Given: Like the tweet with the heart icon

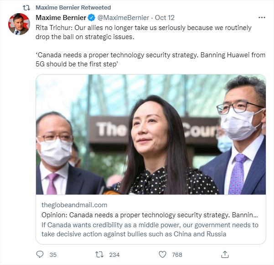Looking at the screenshot, I should [x=162, y=255].
